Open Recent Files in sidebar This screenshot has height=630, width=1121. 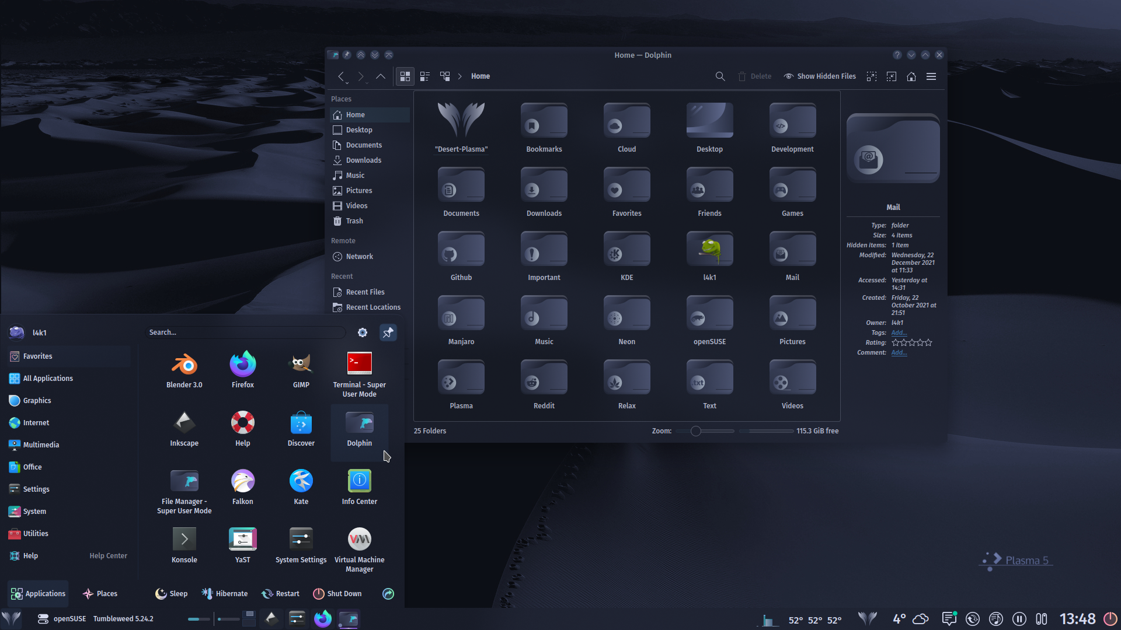370,292
